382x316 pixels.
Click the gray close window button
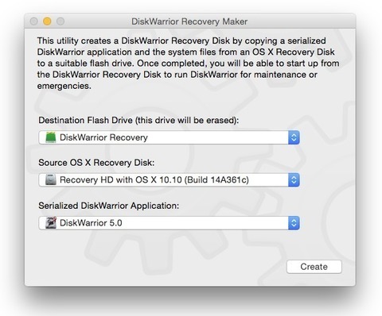(x=34, y=21)
